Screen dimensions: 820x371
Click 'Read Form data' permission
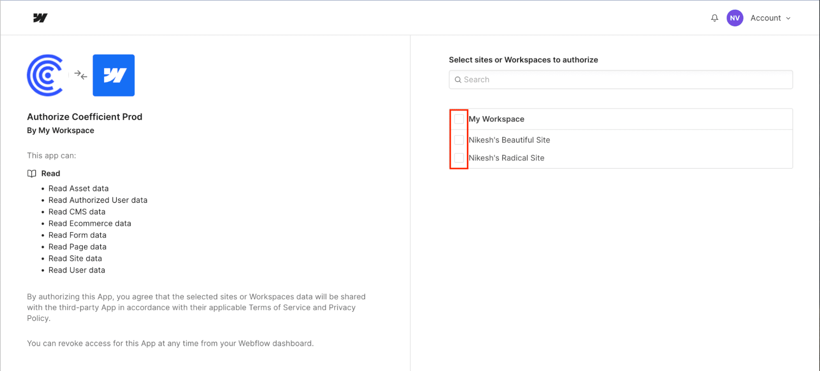click(x=77, y=235)
